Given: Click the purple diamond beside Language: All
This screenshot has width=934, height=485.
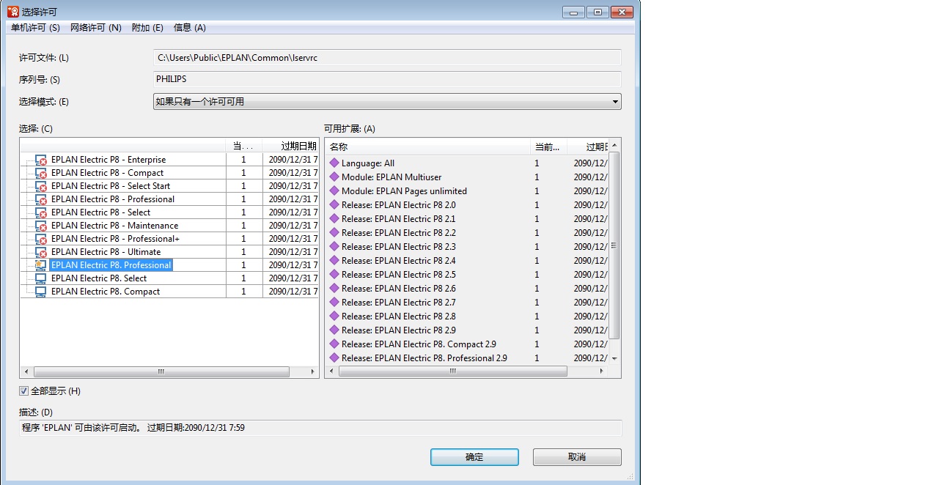Looking at the screenshot, I should [334, 163].
